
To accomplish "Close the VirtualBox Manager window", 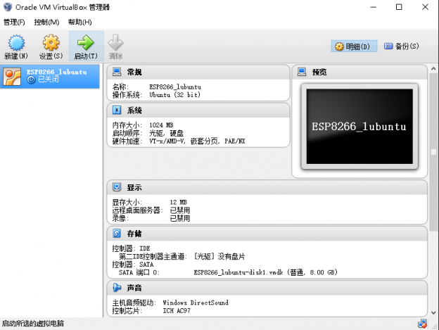I will point(425,7).
